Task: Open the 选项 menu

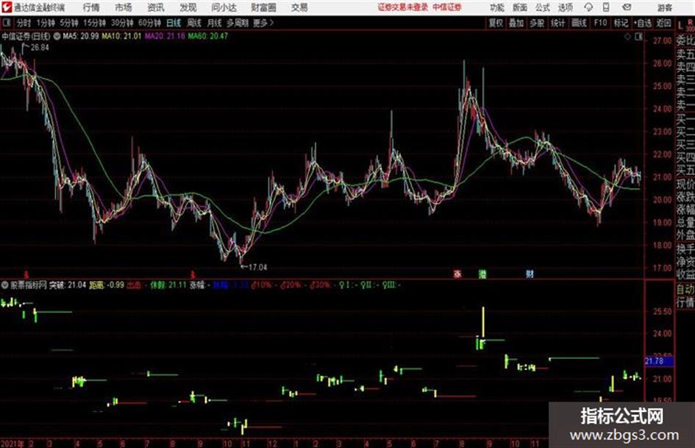Action: coord(565,7)
